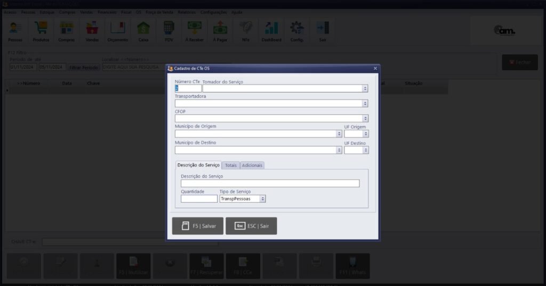Expand the CFOP combo box
Image resolution: width=546 pixels, height=286 pixels.
coord(365,119)
